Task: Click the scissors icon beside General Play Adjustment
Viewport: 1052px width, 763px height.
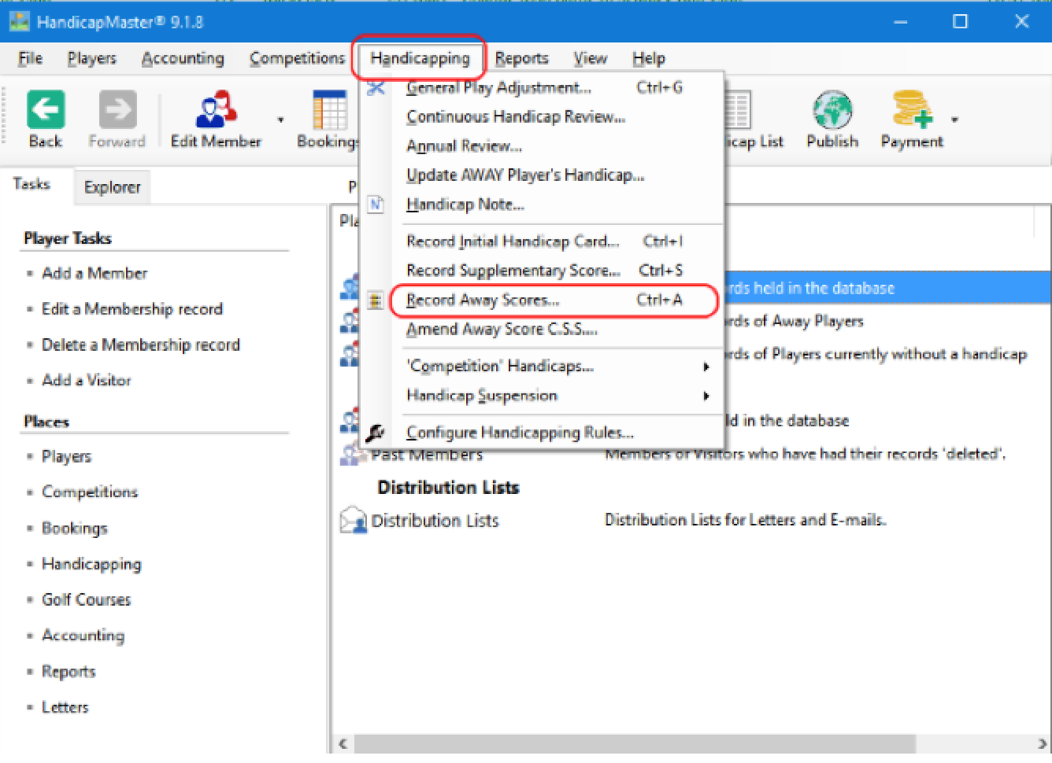Action: [x=376, y=87]
